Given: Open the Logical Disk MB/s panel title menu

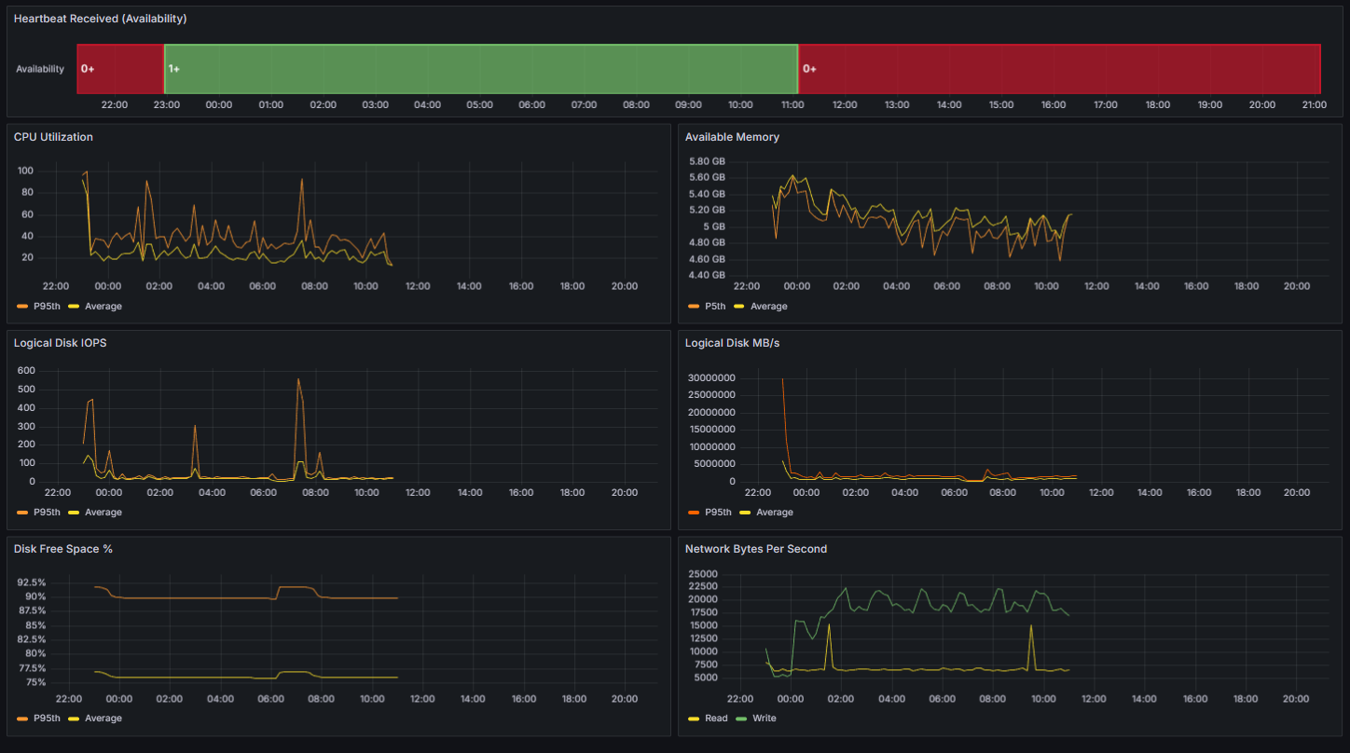Looking at the screenshot, I should [732, 343].
